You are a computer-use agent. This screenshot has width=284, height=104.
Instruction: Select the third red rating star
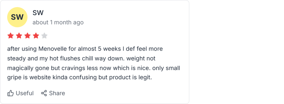[x=27, y=36]
